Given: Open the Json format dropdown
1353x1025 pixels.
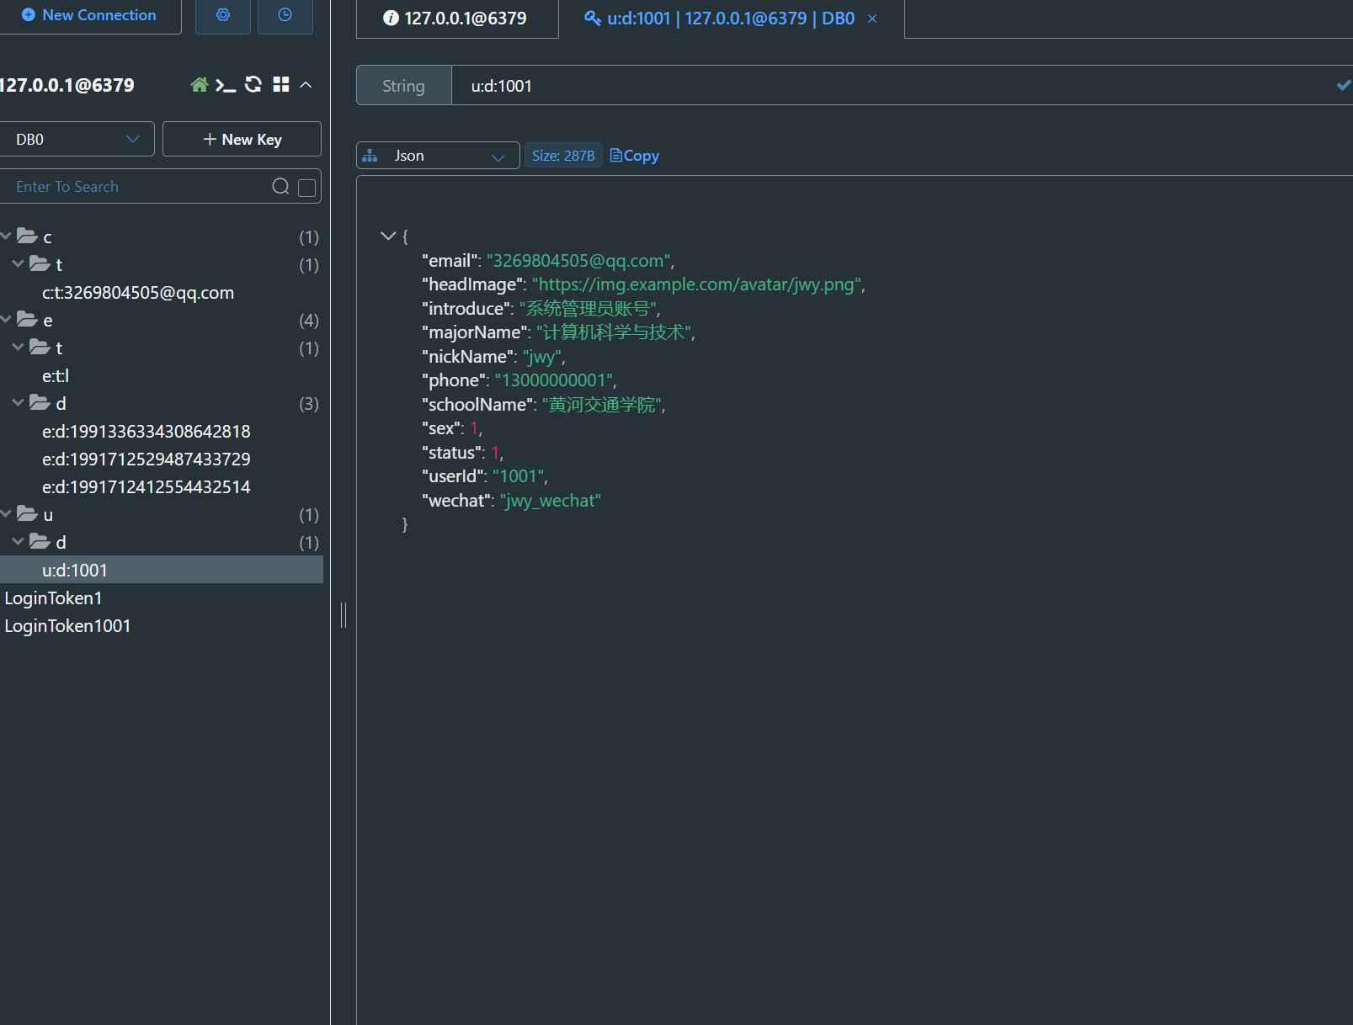Looking at the screenshot, I should tap(438, 156).
